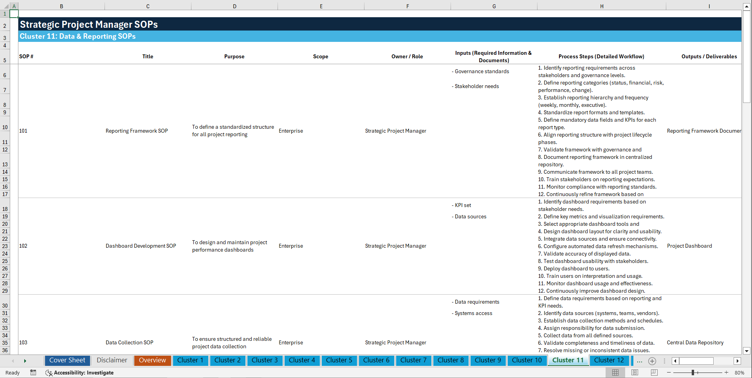
Task: Click the macro recording status icon
Action: (33, 373)
